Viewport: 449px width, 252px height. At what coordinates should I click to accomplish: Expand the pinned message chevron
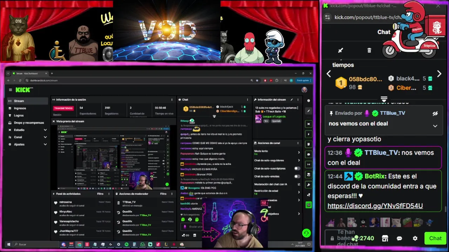435,126
